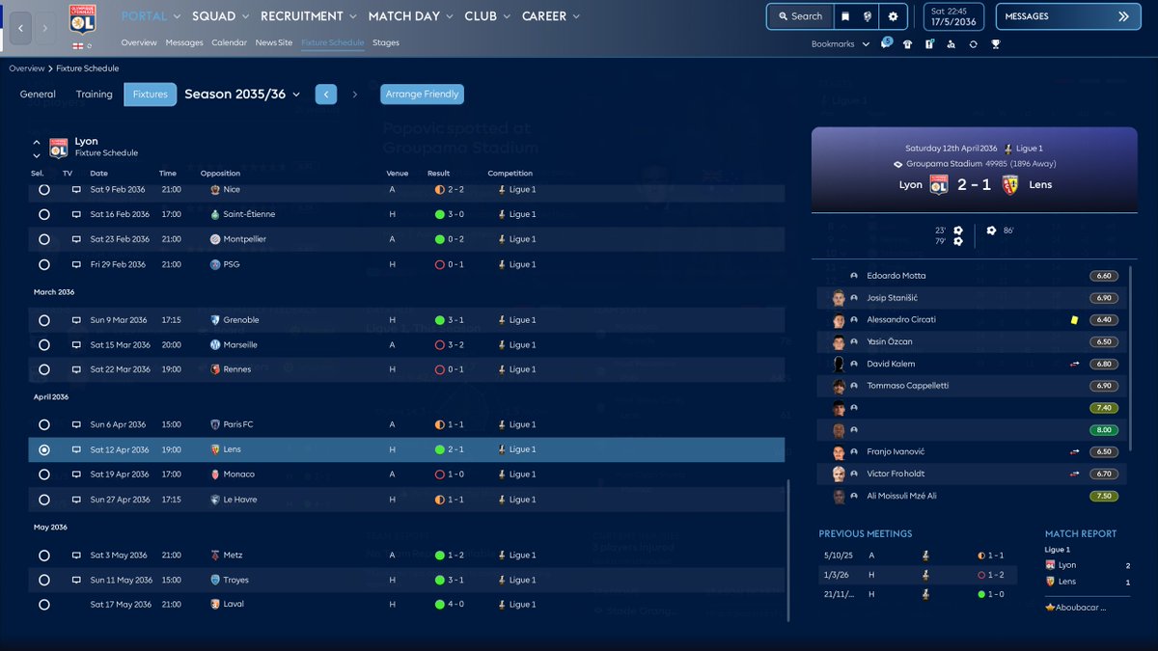Click the Ligue 1 trophy icon on Laval row
Viewport: 1158px width, 651px height.
[x=502, y=605]
